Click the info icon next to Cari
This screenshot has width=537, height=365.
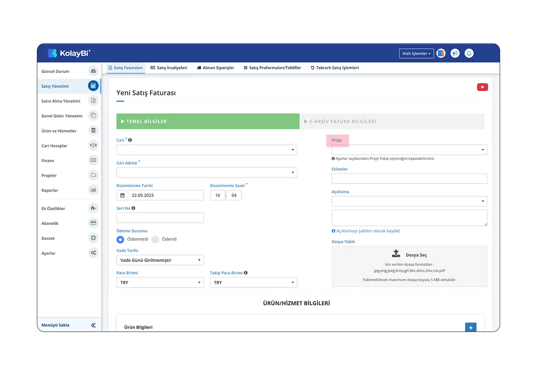pyautogui.click(x=130, y=140)
